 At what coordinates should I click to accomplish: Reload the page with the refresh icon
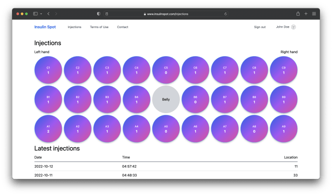[x=225, y=14]
